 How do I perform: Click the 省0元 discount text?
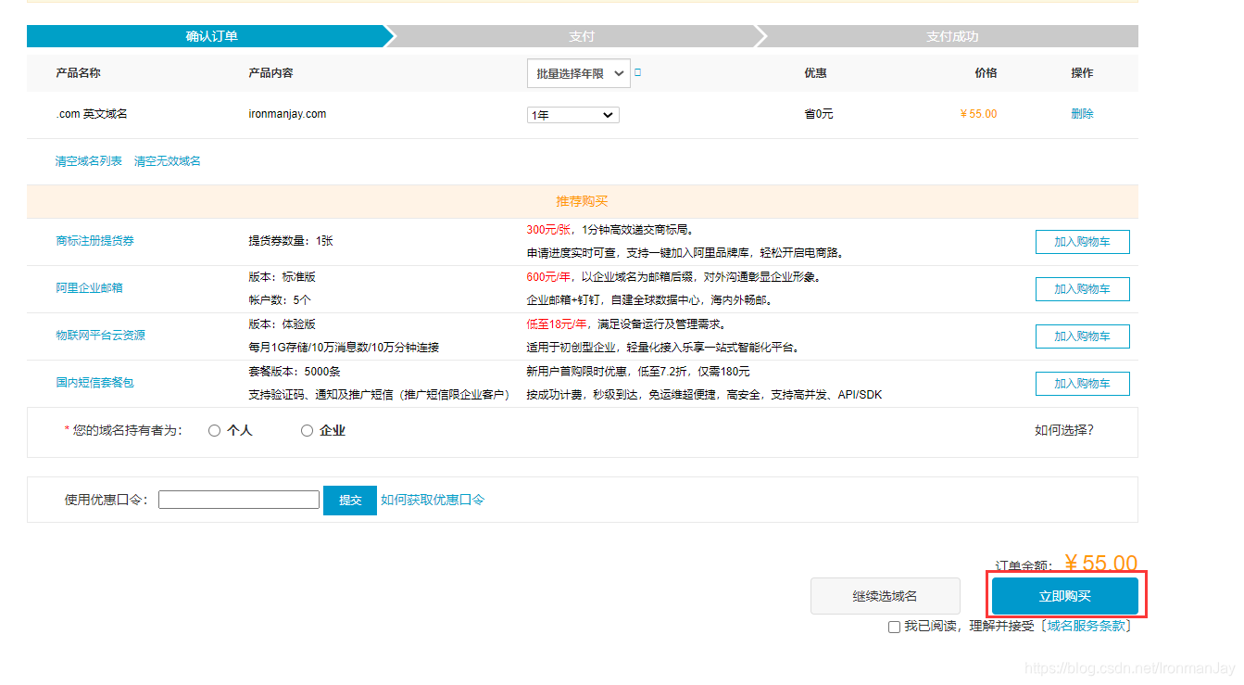pos(819,114)
